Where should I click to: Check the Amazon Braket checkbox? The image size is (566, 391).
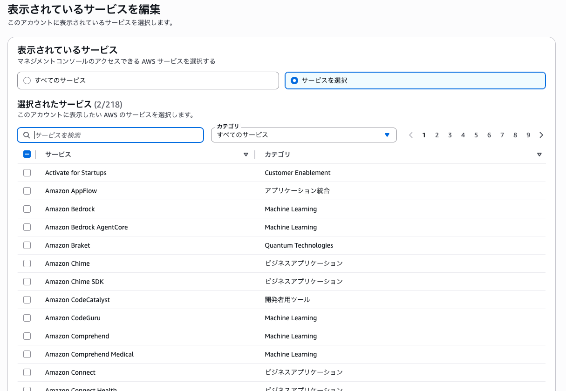point(27,245)
